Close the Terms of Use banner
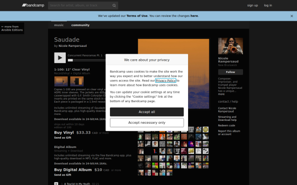Image resolution: width=297 pixels, height=185 pixels. pyautogui.click(x=292, y=16)
